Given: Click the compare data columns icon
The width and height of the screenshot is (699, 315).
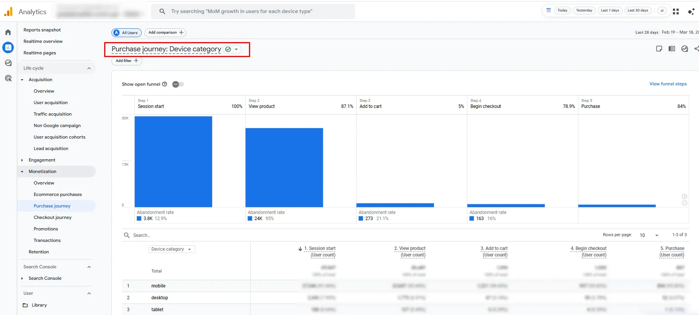Looking at the screenshot, I should click(672, 49).
